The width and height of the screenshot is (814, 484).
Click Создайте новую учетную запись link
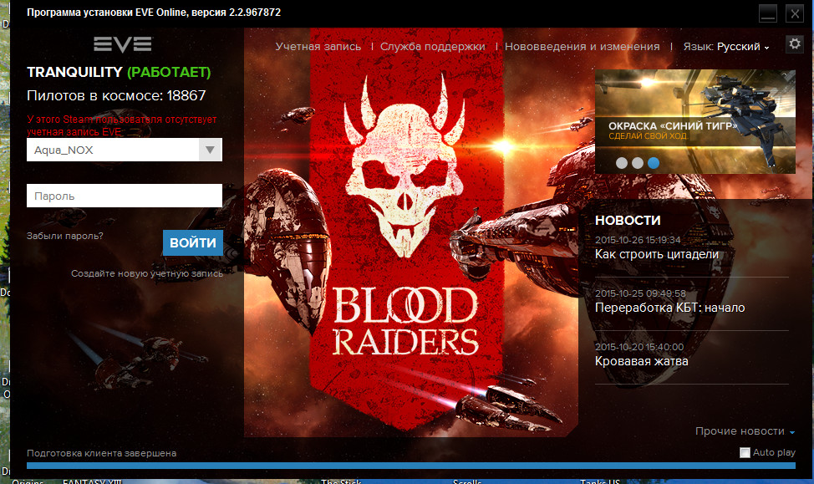tap(147, 273)
